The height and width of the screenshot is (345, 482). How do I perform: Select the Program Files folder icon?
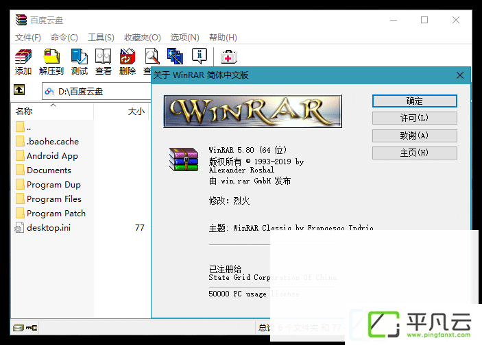[20, 199]
